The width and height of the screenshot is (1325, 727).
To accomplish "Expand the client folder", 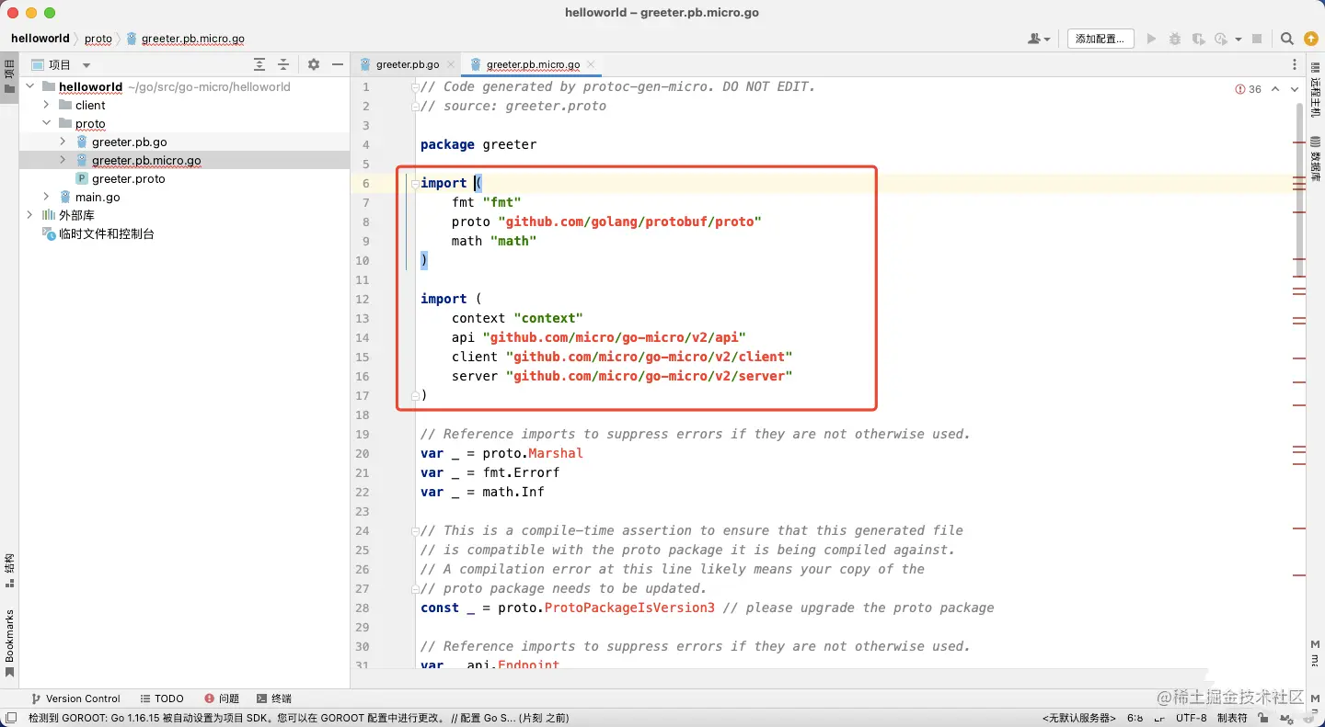I will pyautogui.click(x=46, y=105).
